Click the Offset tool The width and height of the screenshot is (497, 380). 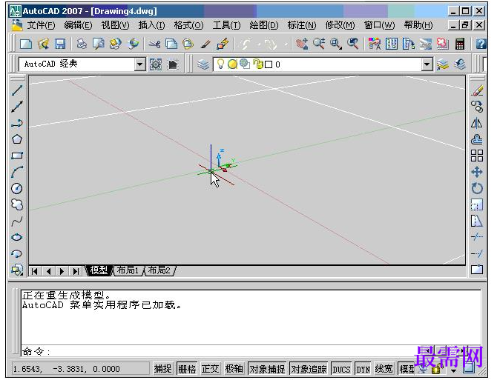477,139
